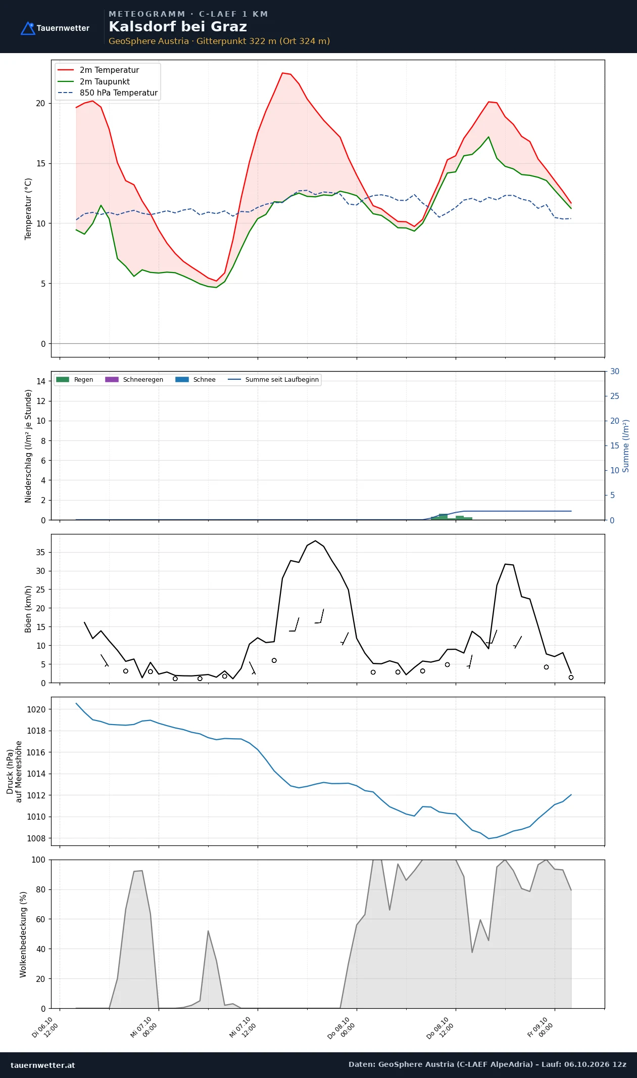Click the "Di 06.10 12:00" time tick label
The width and height of the screenshot is (637, 1078).
[x=45, y=1028]
